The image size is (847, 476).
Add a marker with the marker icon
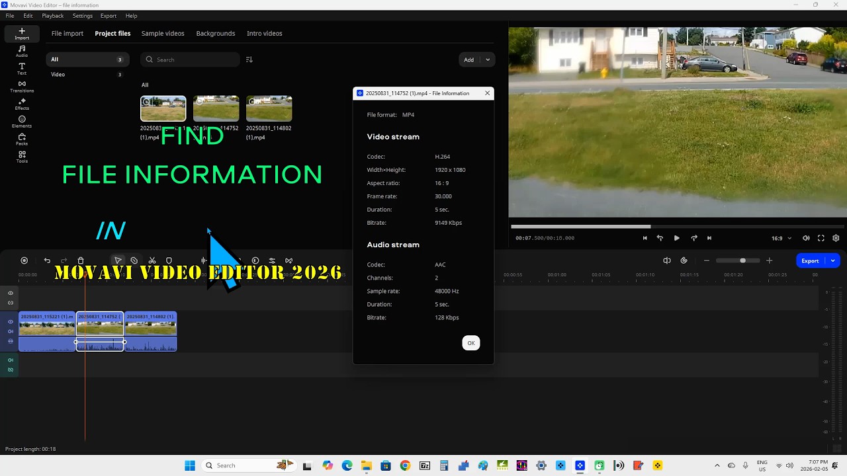pos(169,260)
